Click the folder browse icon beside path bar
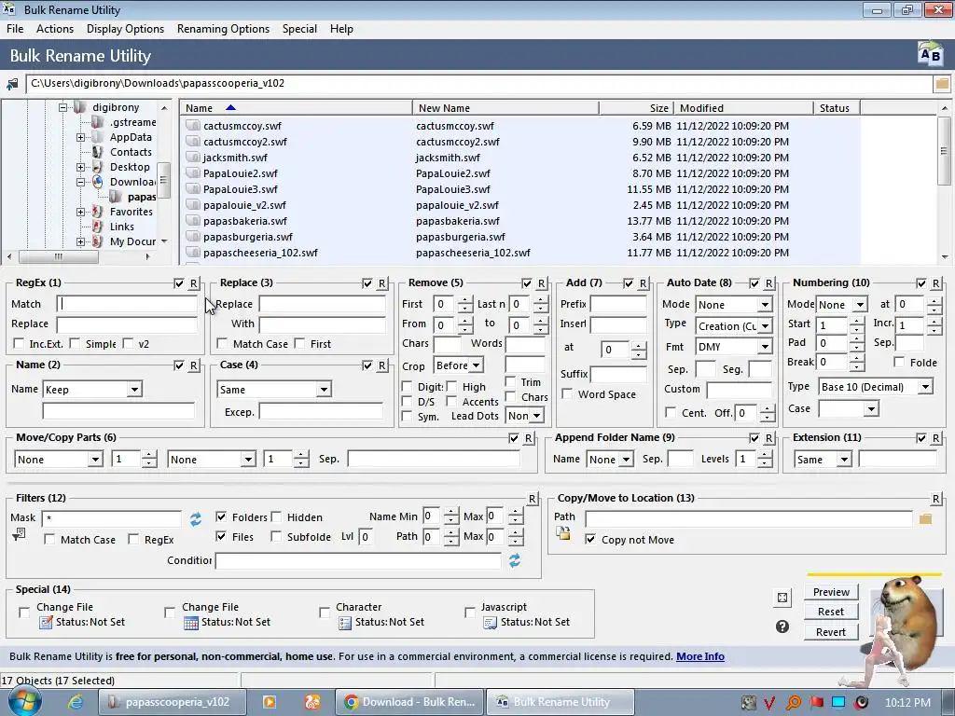Viewport: 955px width, 716px height. 942,83
